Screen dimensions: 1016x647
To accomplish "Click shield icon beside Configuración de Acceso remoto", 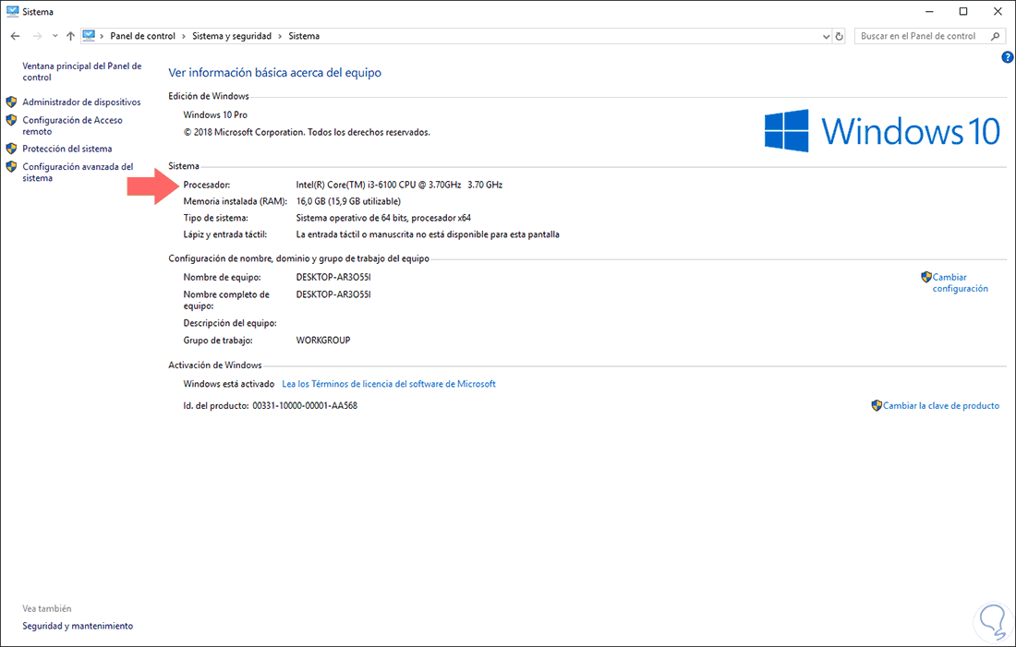I will (x=11, y=120).
